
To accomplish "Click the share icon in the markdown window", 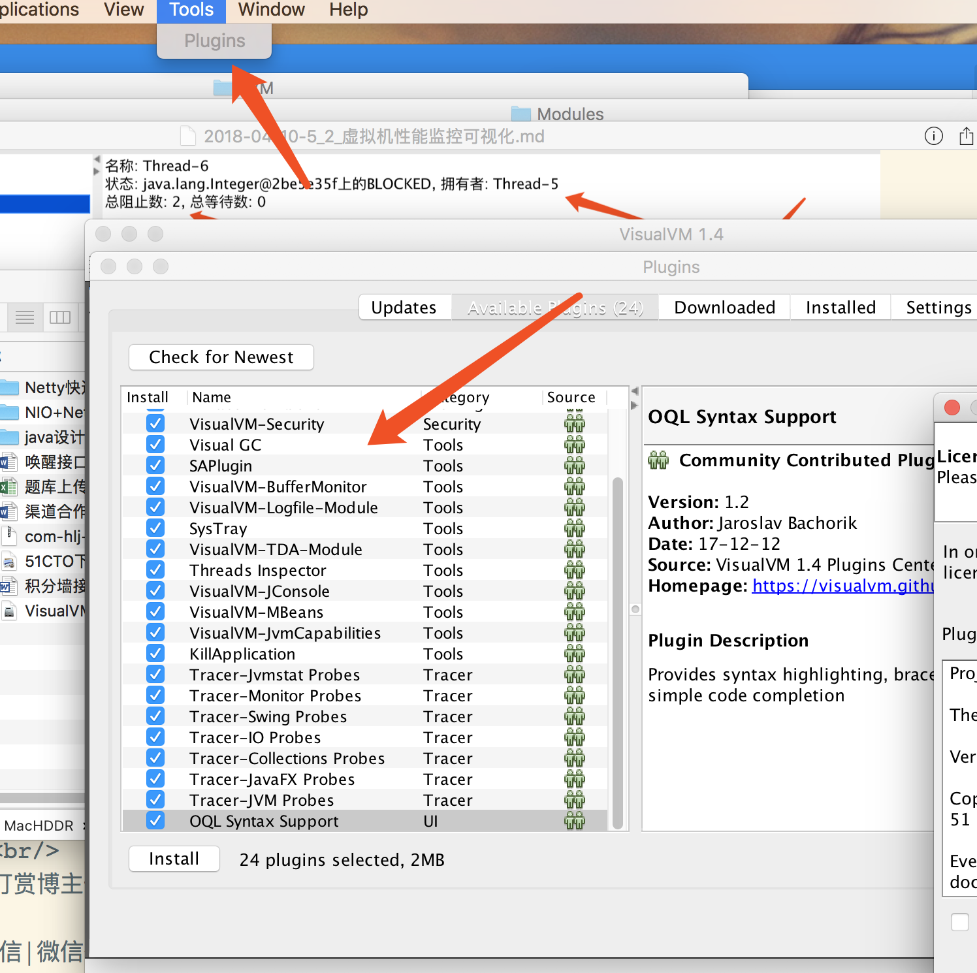I will point(967,136).
